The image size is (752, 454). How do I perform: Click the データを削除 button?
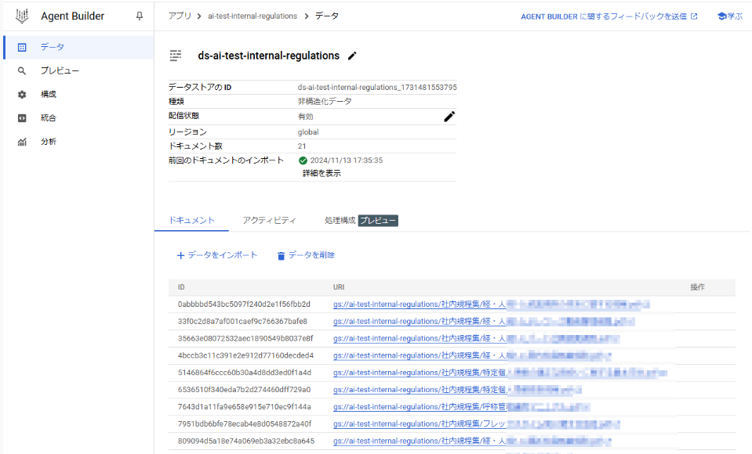pos(308,254)
